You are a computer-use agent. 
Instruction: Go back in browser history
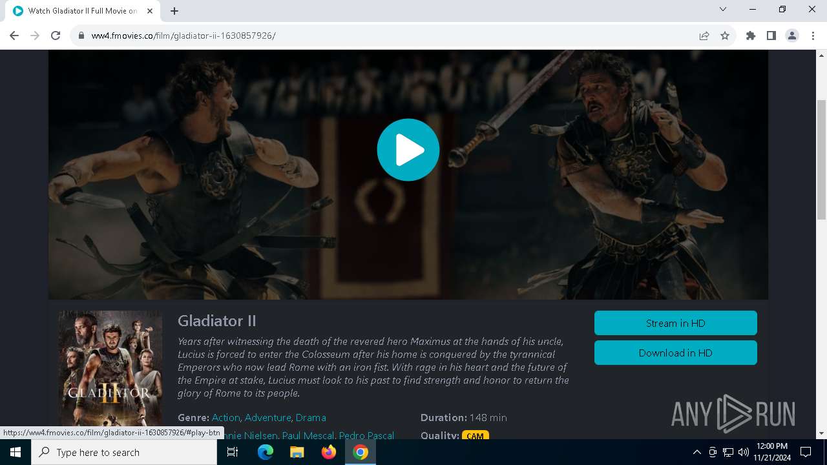click(x=14, y=36)
